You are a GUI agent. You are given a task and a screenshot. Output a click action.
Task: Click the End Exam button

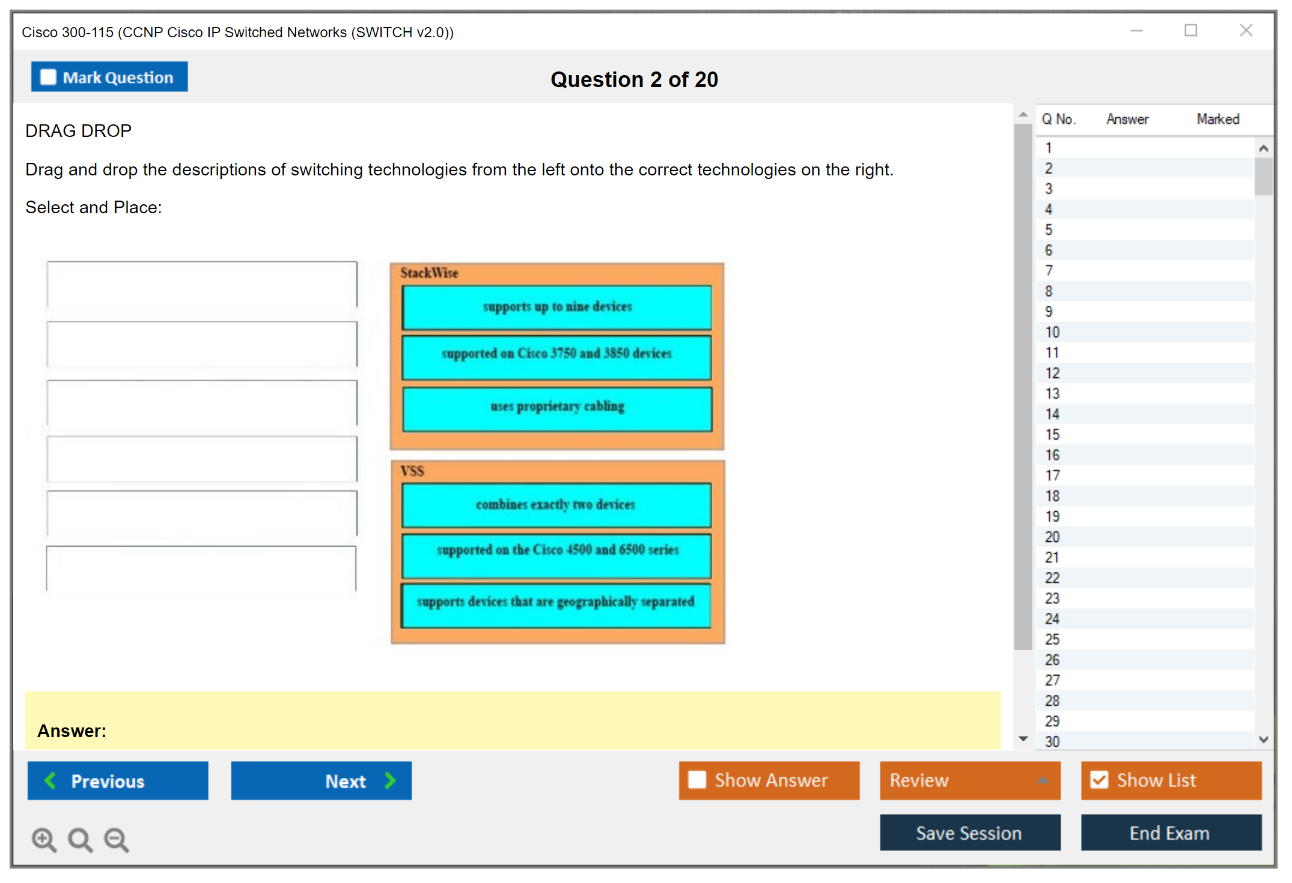(1170, 833)
